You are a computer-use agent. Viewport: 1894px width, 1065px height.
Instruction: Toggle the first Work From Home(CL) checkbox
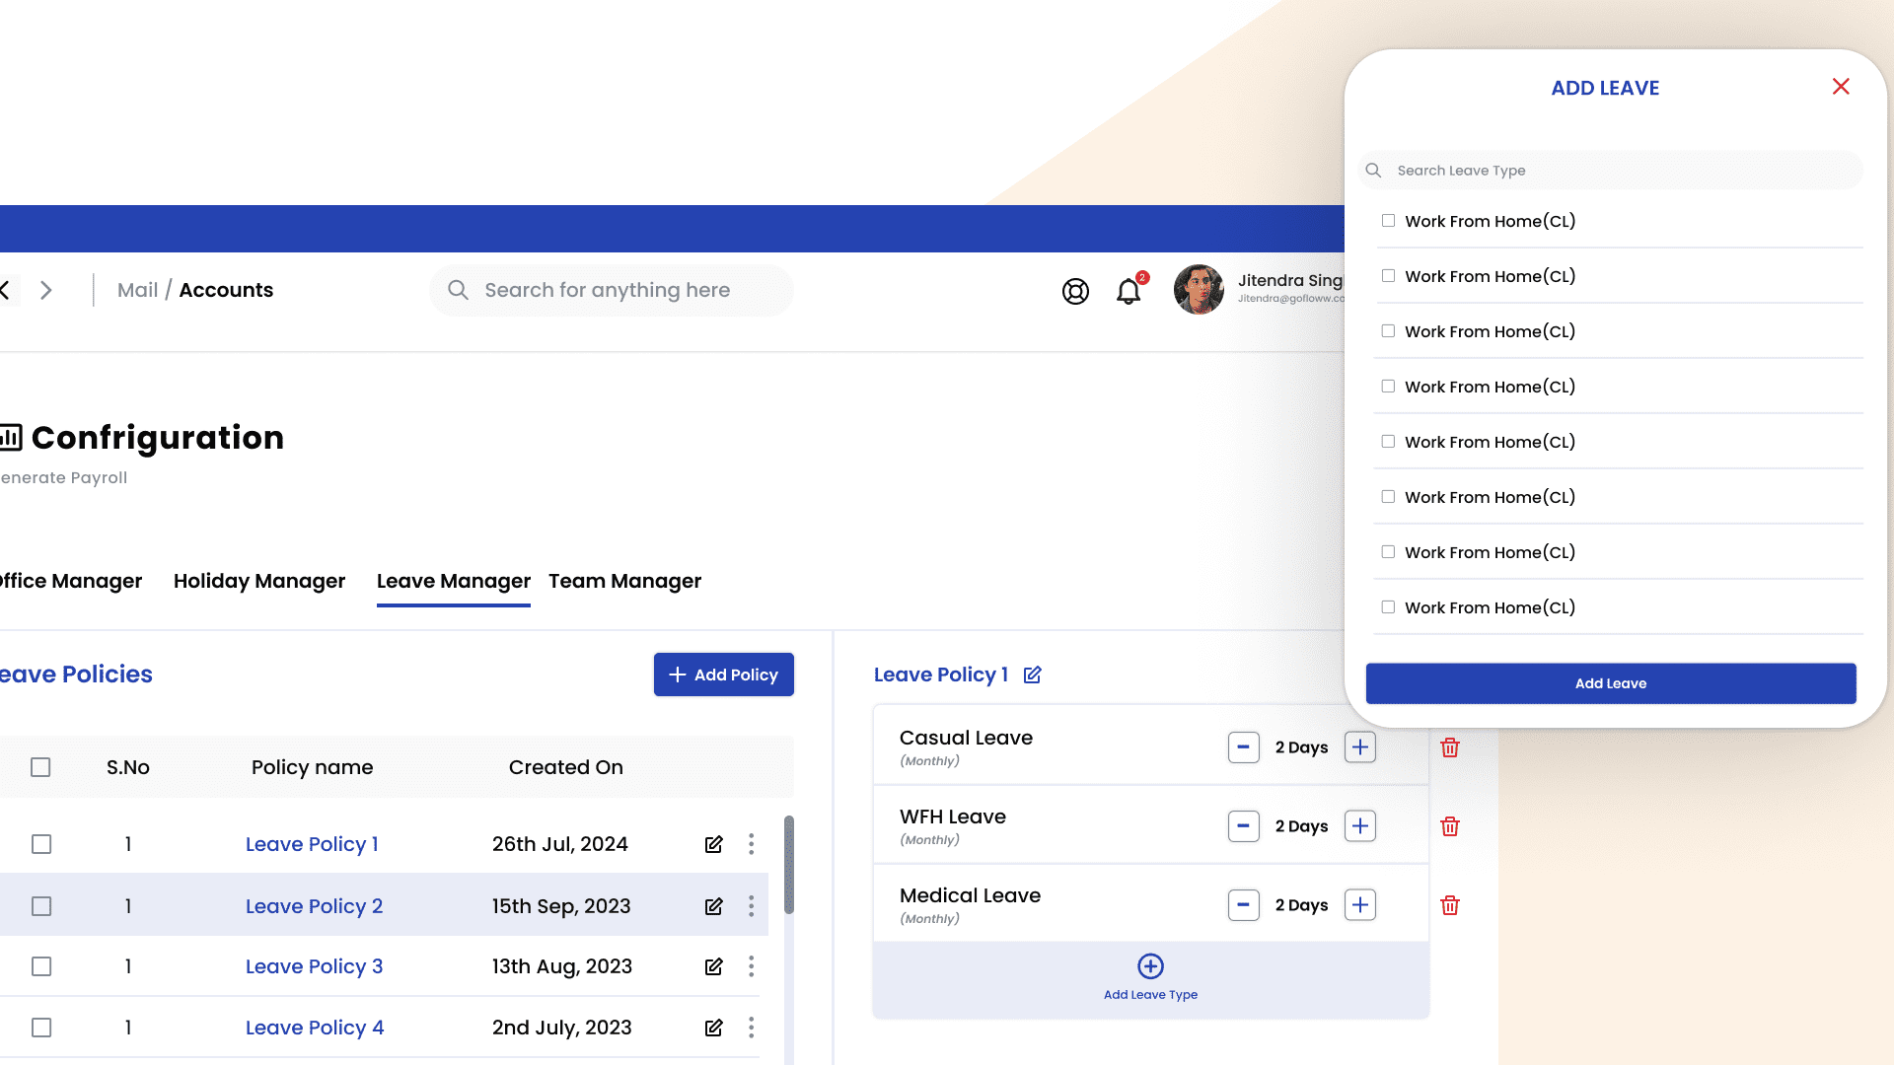tap(1387, 220)
